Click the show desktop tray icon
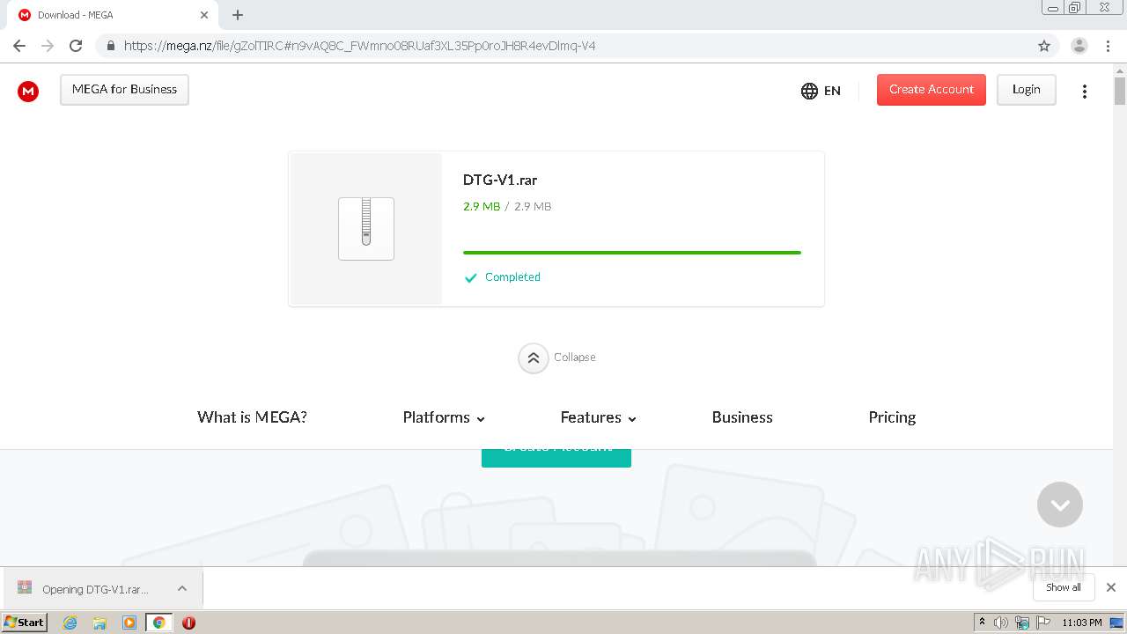The image size is (1127, 634). tap(1116, 623)
